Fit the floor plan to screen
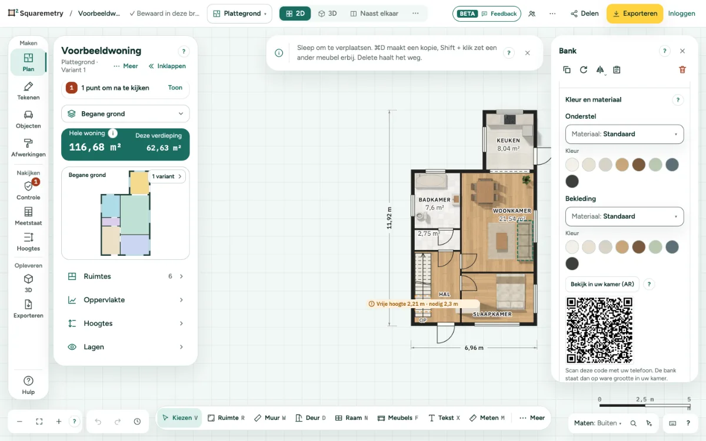Screen dimensions: 706x441 point(39,422)
